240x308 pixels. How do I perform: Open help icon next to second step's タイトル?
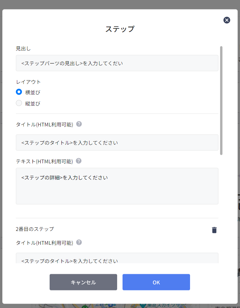pos(79,242)
